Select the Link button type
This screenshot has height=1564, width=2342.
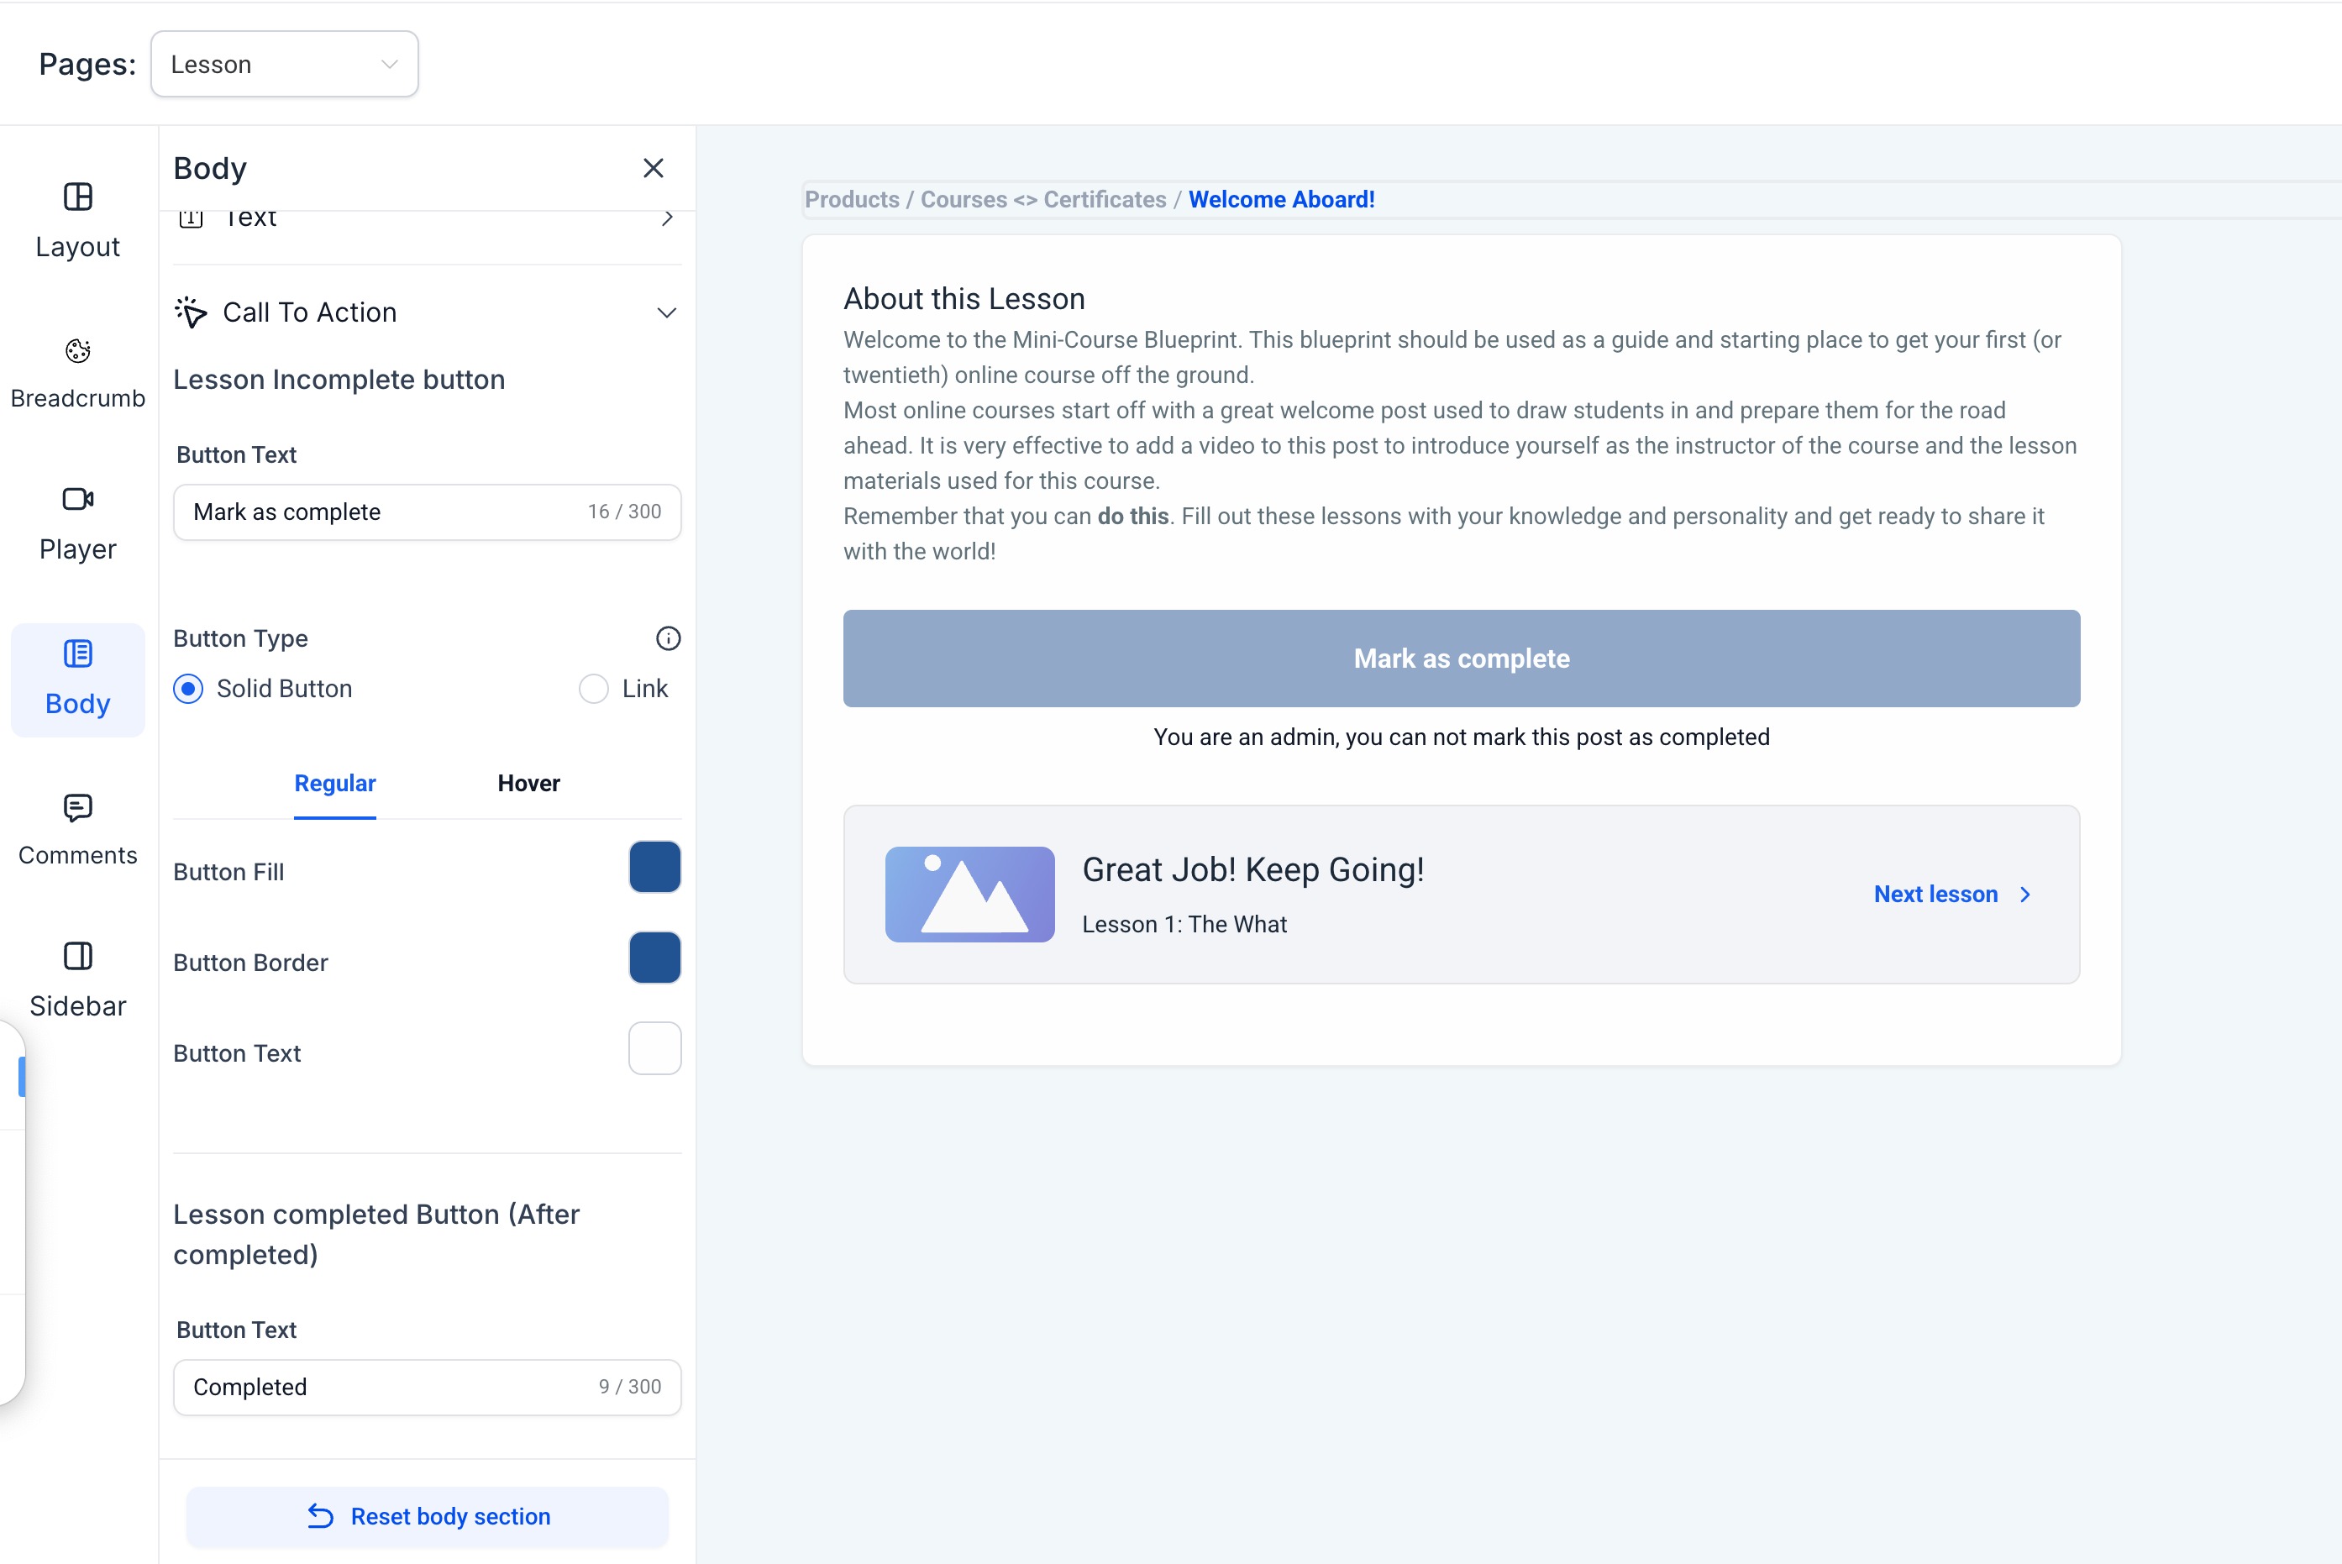[x=593, y=690]
